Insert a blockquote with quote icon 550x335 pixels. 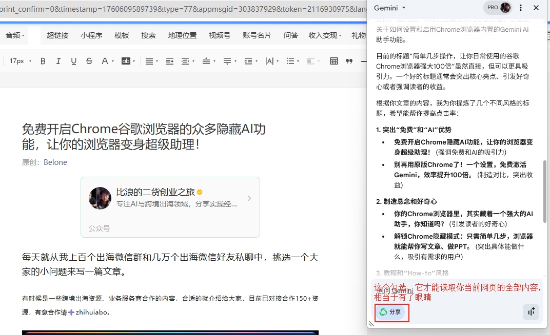coord(349,61)
